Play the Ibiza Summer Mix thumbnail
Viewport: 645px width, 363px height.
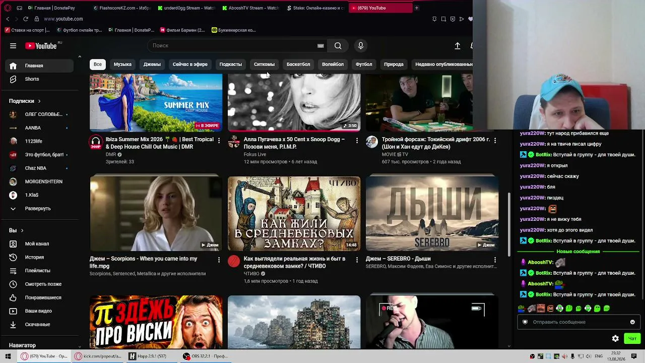156,103
